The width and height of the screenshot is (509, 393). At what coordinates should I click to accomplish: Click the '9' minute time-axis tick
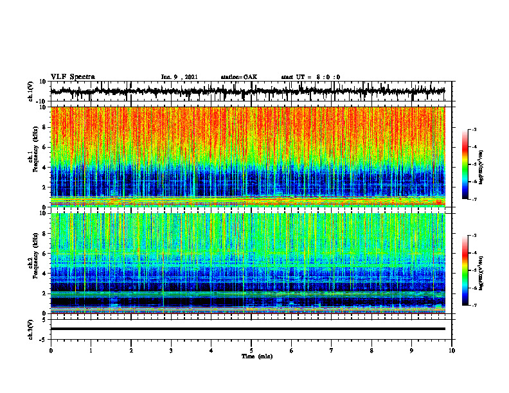click(411, 351)
